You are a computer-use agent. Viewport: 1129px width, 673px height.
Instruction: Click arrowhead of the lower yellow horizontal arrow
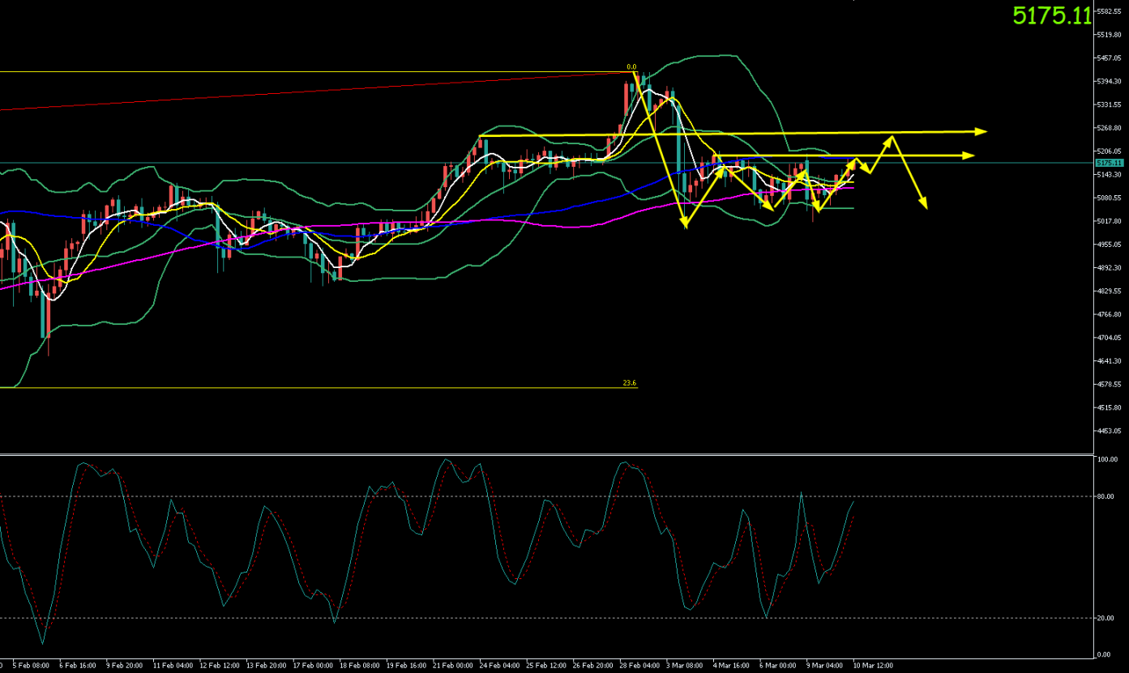[x=968, y=155]
